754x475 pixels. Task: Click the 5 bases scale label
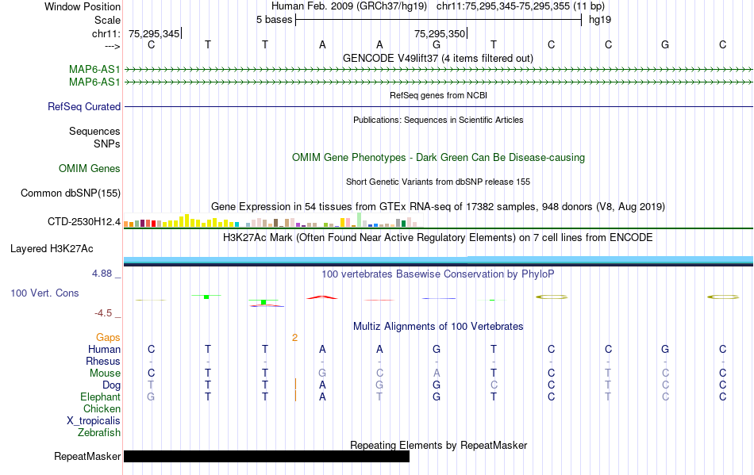click(274, 20)
